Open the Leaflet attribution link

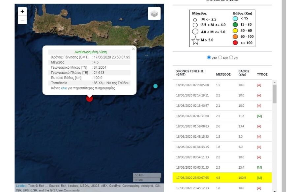click(x=21, y=186)
